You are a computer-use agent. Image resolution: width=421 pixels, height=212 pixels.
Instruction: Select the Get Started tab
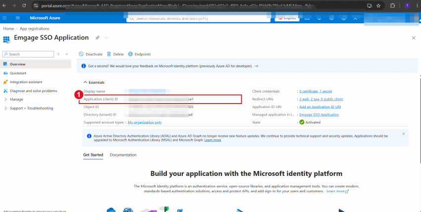[x=93, y=155]
